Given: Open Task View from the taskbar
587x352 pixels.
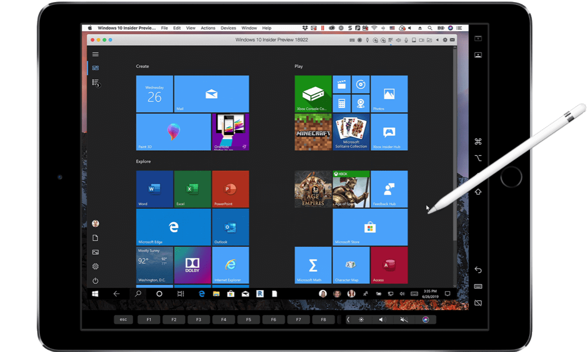Looking at the screenshot, I should click(181, 294).
